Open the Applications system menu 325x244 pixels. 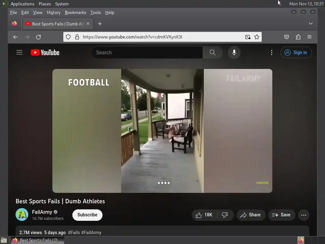point(23,4)
